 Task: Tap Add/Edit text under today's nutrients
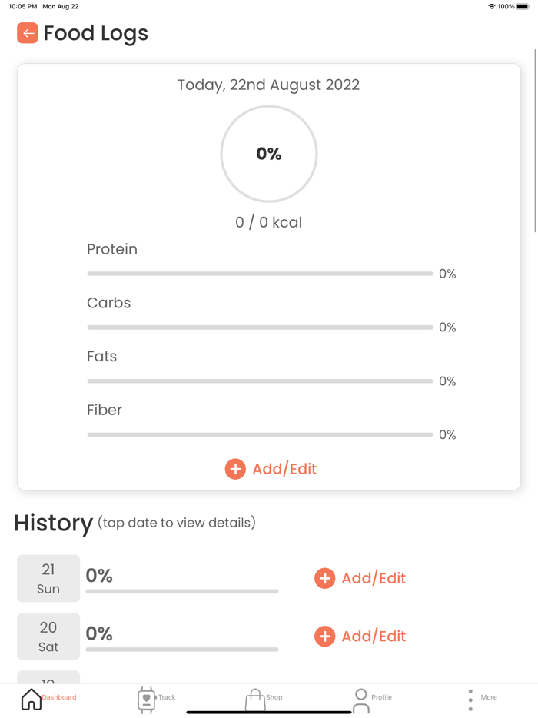284,469
